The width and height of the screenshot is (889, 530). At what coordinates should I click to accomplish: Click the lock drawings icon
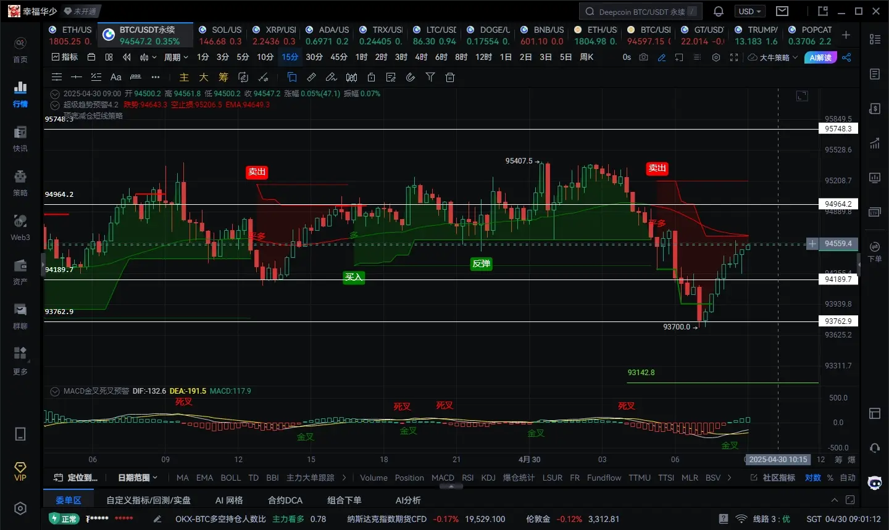[x=371, y=77]
